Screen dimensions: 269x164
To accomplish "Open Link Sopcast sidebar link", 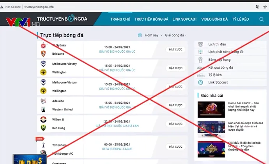I will [x=218, y=82].
